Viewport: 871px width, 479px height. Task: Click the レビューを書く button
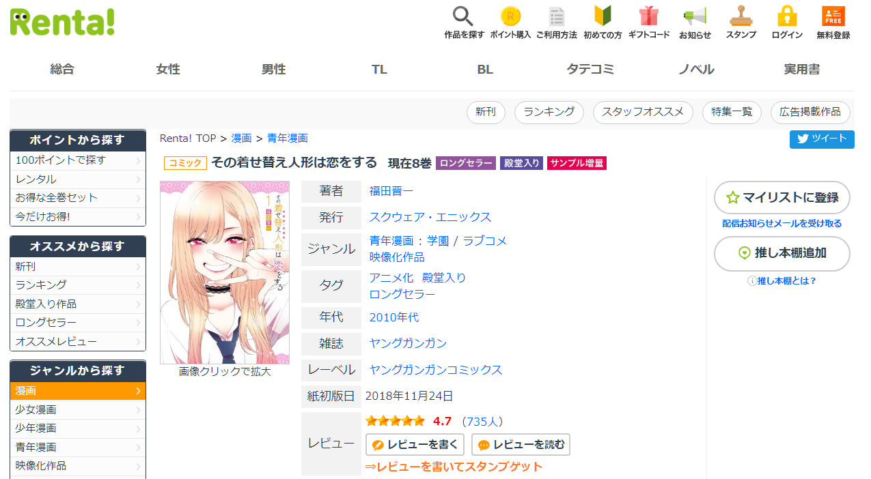tap(415, 445)
